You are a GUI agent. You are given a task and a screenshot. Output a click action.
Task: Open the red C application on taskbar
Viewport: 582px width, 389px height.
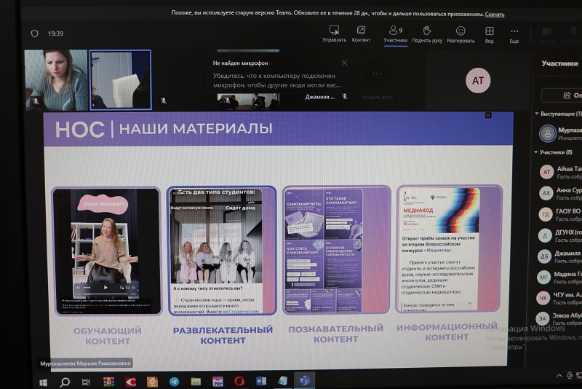[130, 382]
